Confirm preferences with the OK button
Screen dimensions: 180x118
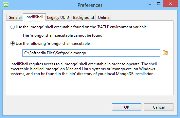click(x=127, y=107)
